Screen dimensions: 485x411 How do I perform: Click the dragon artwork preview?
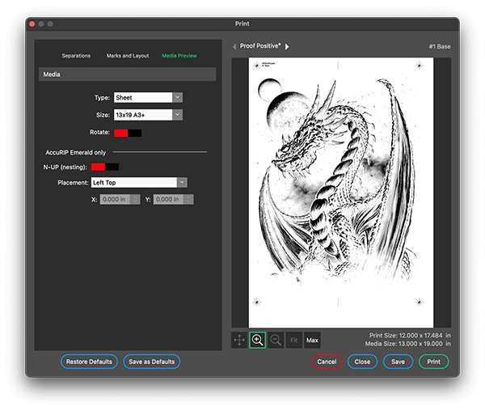coord(341,193)
